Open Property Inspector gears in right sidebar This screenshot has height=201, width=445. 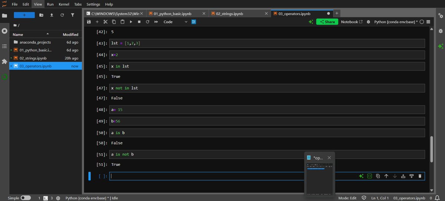point(441,16)
